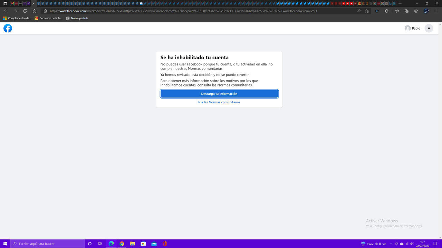
Task: Click Descarga tu información button
Action: [x=219, y=94]
